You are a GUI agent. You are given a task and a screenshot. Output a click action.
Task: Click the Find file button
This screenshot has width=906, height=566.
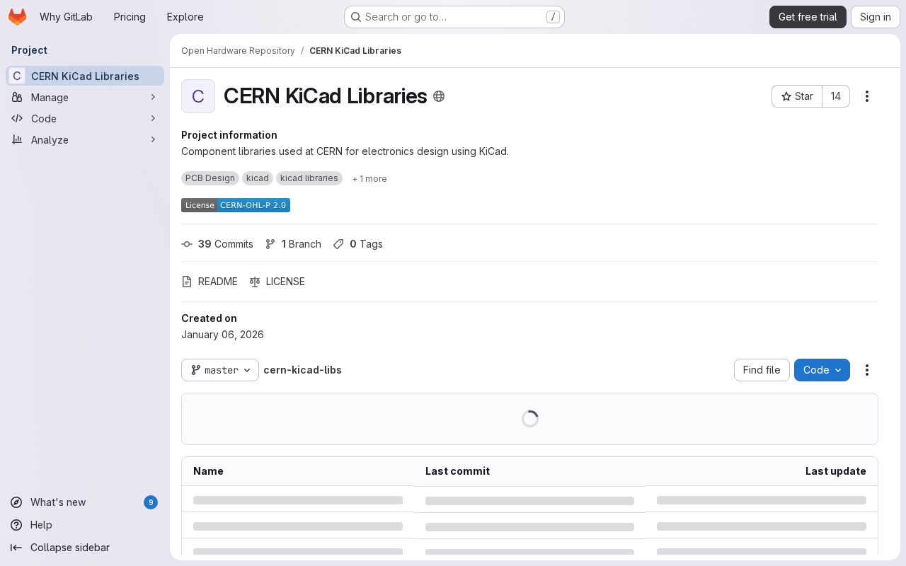pyautogui.click(x=762, y=370)
